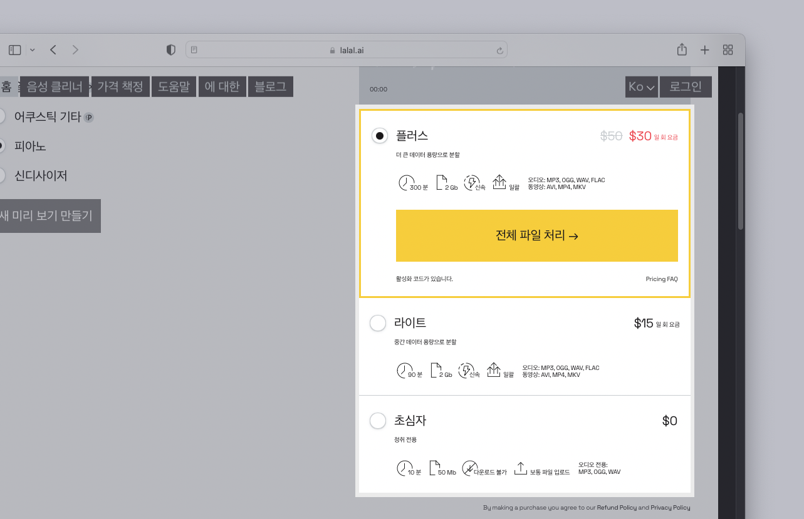The height and width of the screenshot is (519, 804).
Task: Open the Privacy Policy link
Action: [x=671, y=508]
